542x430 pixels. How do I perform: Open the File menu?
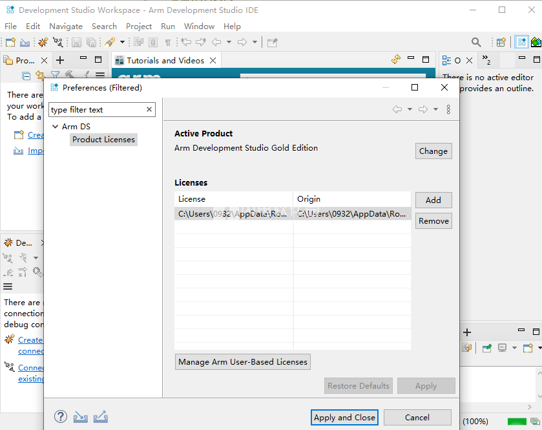click(x=10, y=27)
